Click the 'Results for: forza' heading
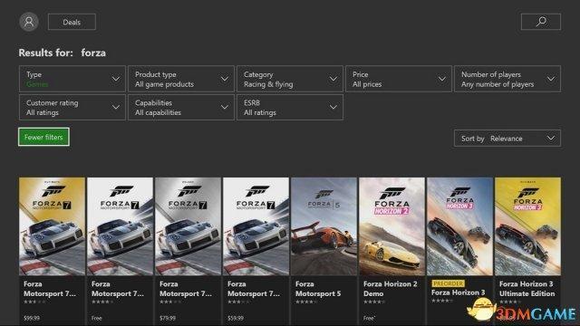The image size is (580, 326). (63, 53)
